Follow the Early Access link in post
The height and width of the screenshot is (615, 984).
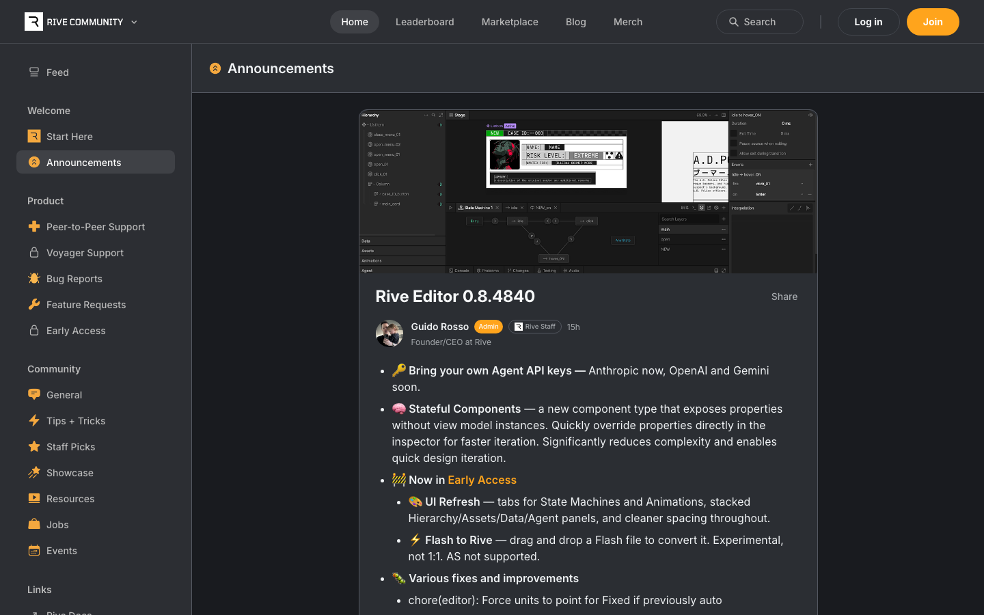[482, 480]
